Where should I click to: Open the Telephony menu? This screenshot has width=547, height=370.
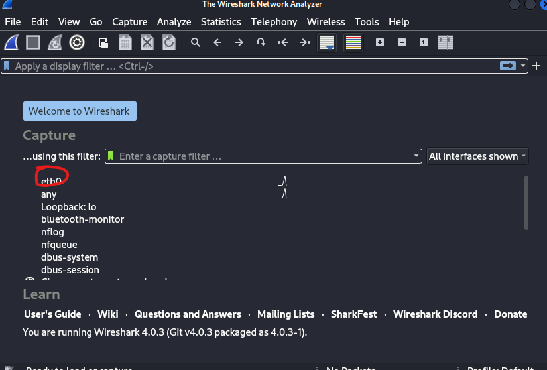tap(274, 22)
